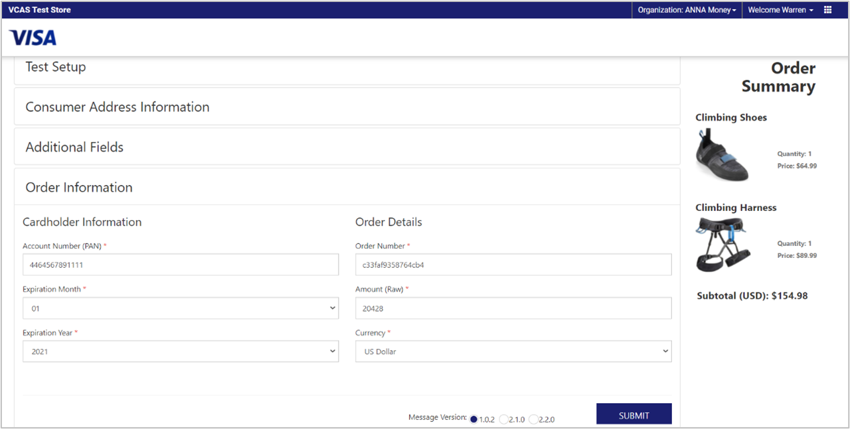This screenshot has width=850, height=429.
Task: Click the Price: $64.99 text
Action: point(797,166)
